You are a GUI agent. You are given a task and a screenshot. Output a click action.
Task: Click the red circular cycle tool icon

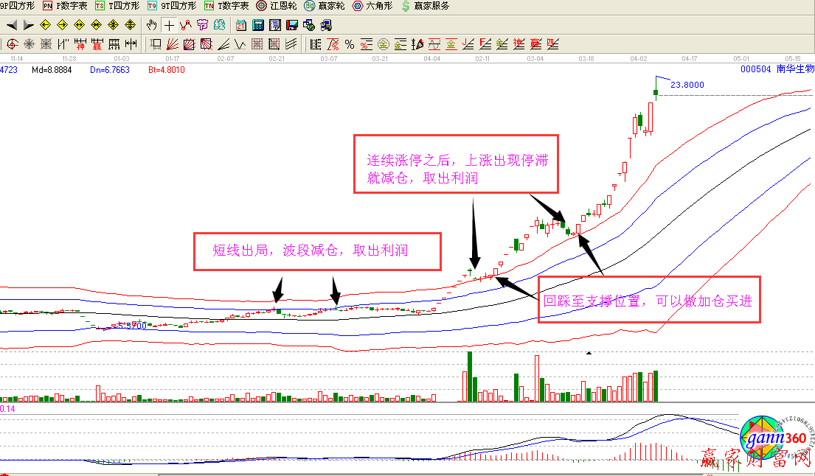coord(12,44)
